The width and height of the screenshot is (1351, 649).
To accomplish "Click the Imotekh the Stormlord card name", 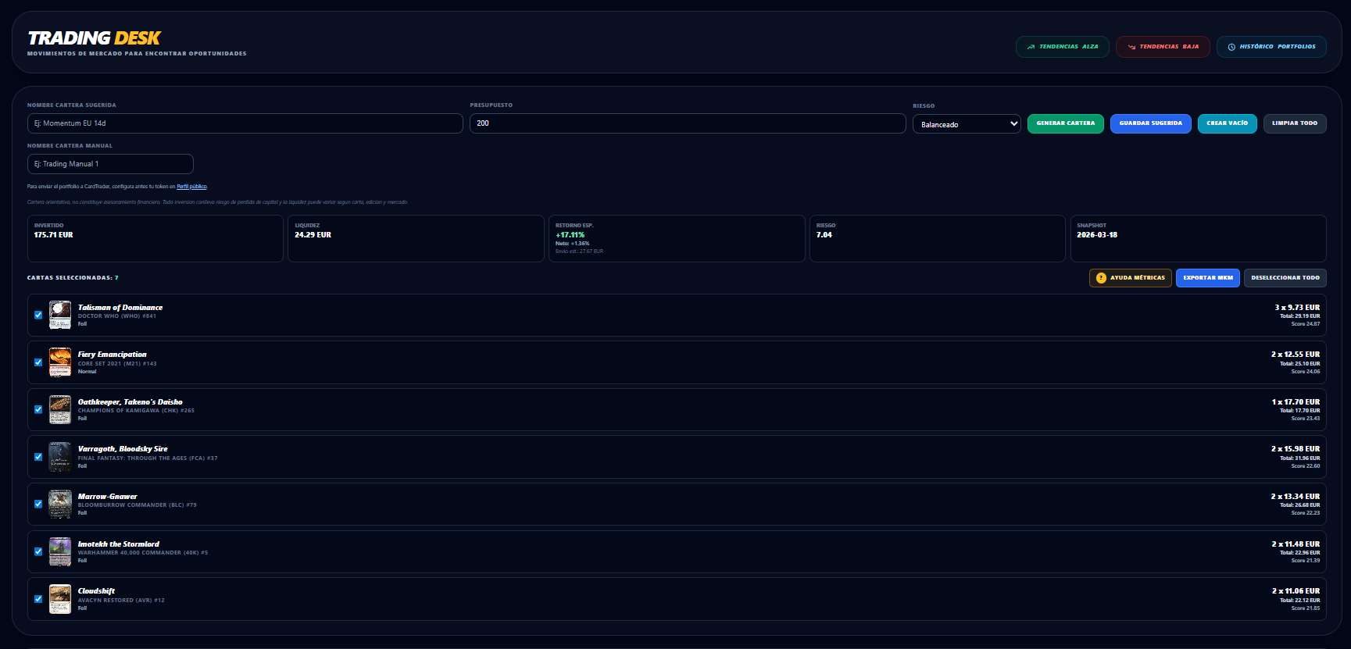I will click(119, 544).
